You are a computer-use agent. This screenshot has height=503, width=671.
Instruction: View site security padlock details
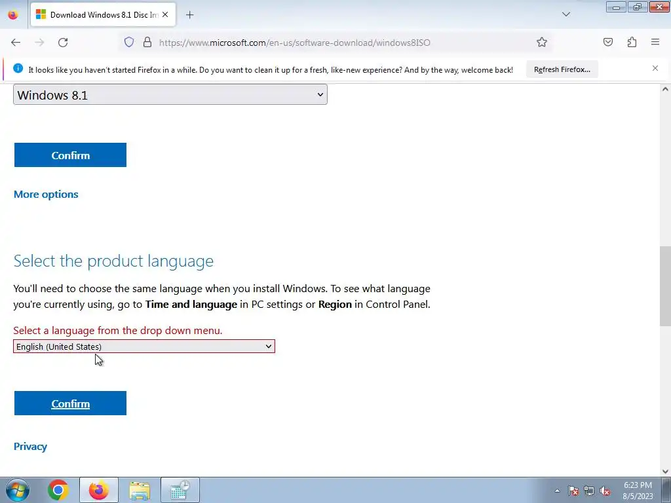(147, 42)
